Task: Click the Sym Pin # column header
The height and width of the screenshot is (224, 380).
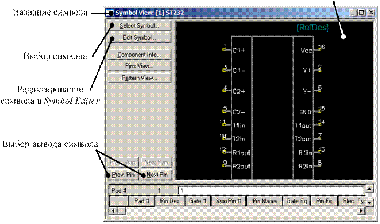Action: click(x=229, y=201)
